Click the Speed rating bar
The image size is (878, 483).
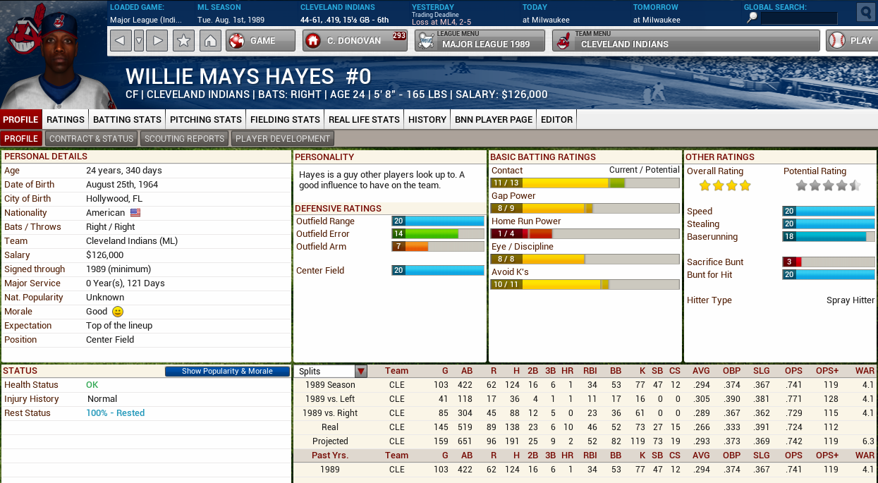click(x=829, y=211)
